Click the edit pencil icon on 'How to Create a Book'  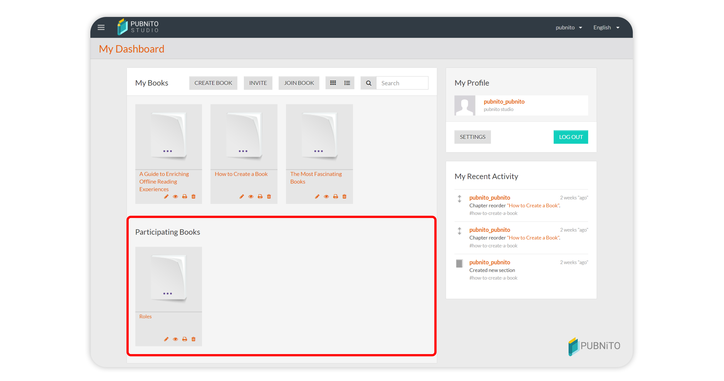(241, 197)
